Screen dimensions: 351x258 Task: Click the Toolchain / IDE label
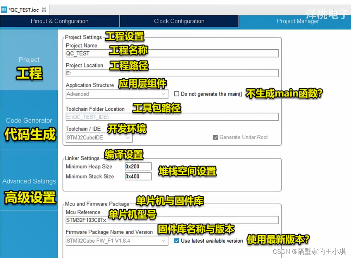point(83,129)
